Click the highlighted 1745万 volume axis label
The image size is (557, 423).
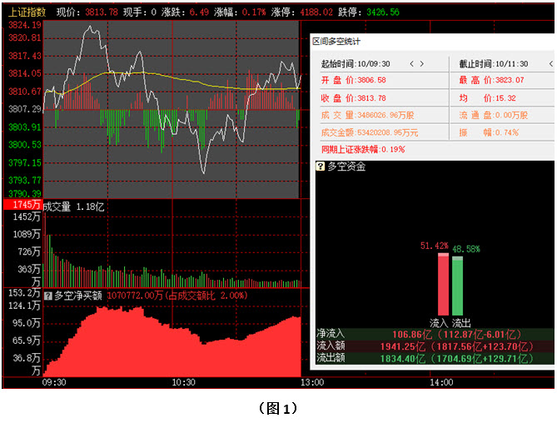pyautogui.click(x=22, y=205)
